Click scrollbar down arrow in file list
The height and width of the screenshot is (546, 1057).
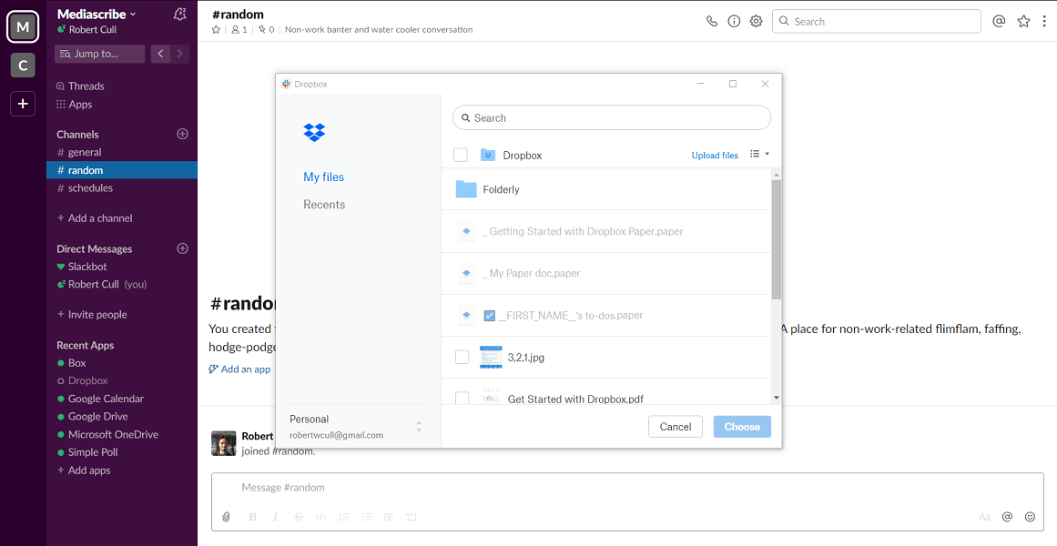[777, 398]
